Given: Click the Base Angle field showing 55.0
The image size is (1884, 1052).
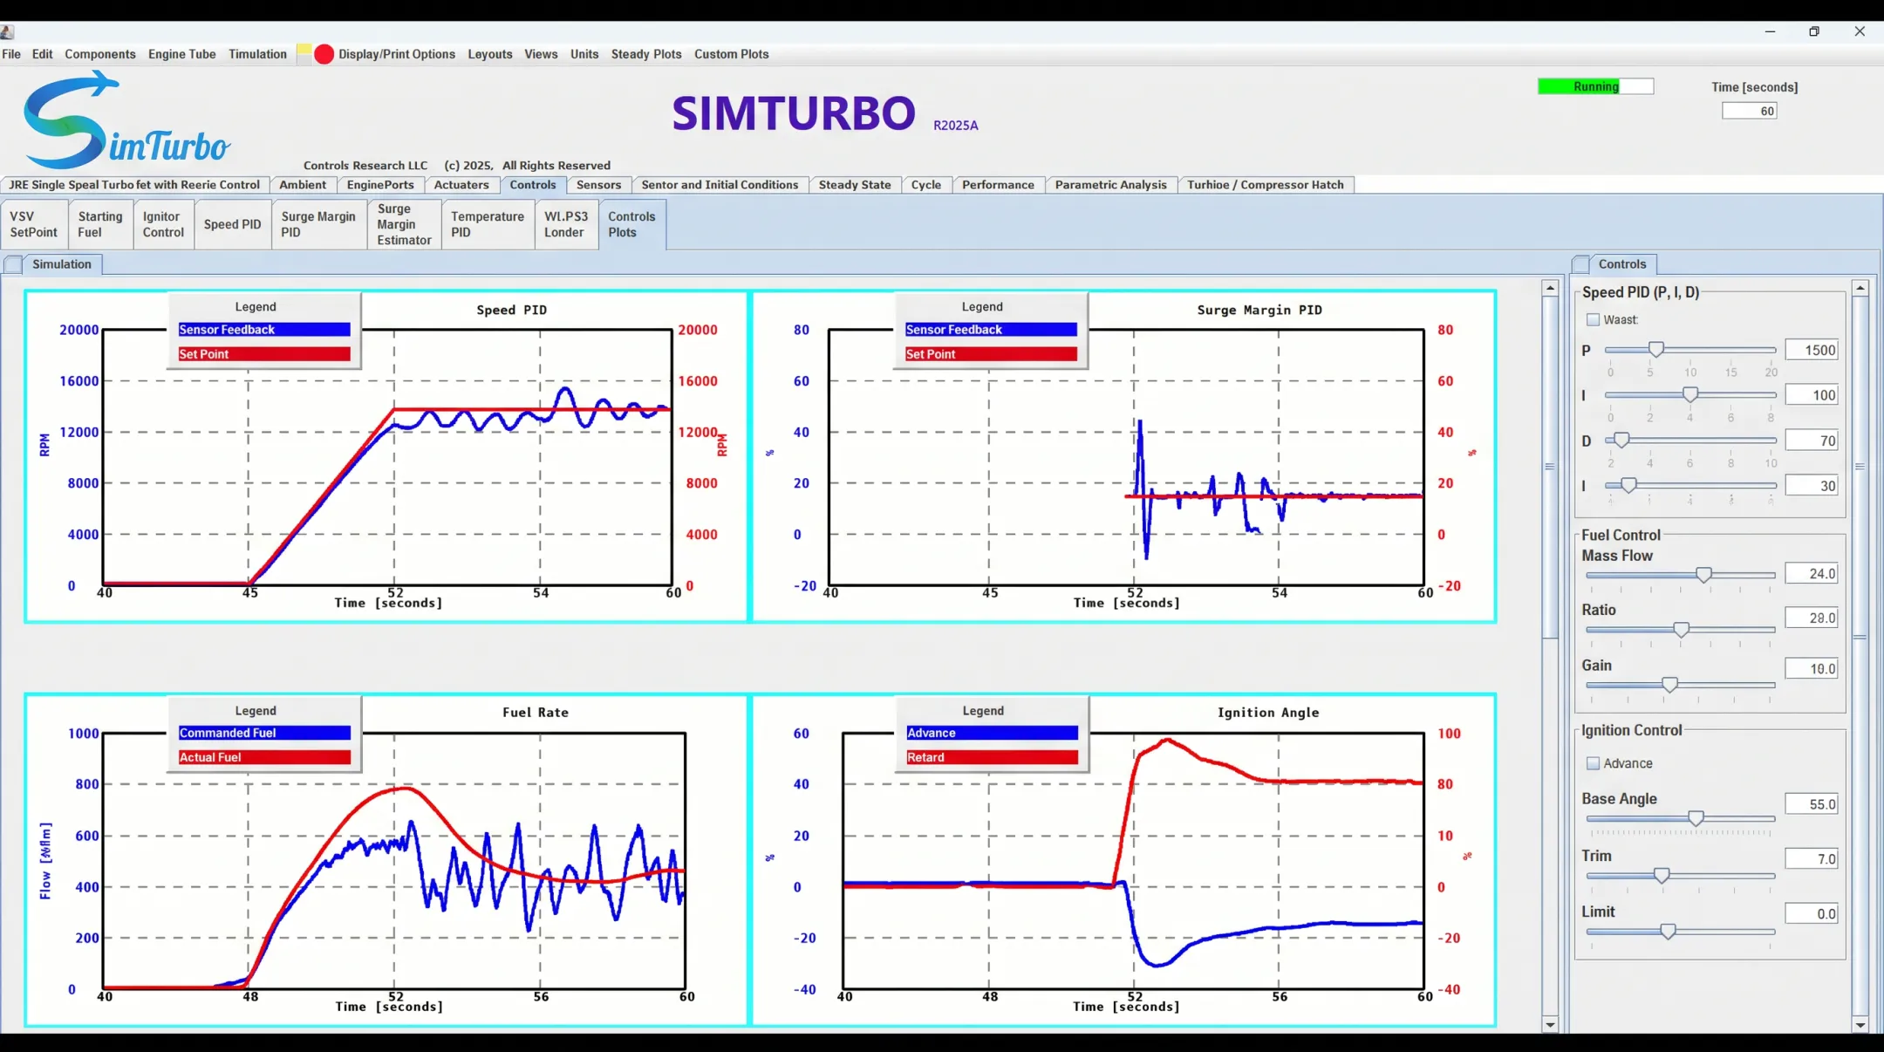Looking at the screenshot, I should click(1812, 804).
